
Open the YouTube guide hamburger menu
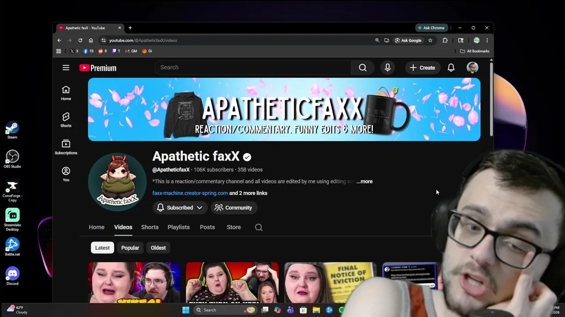pos(66,67)
